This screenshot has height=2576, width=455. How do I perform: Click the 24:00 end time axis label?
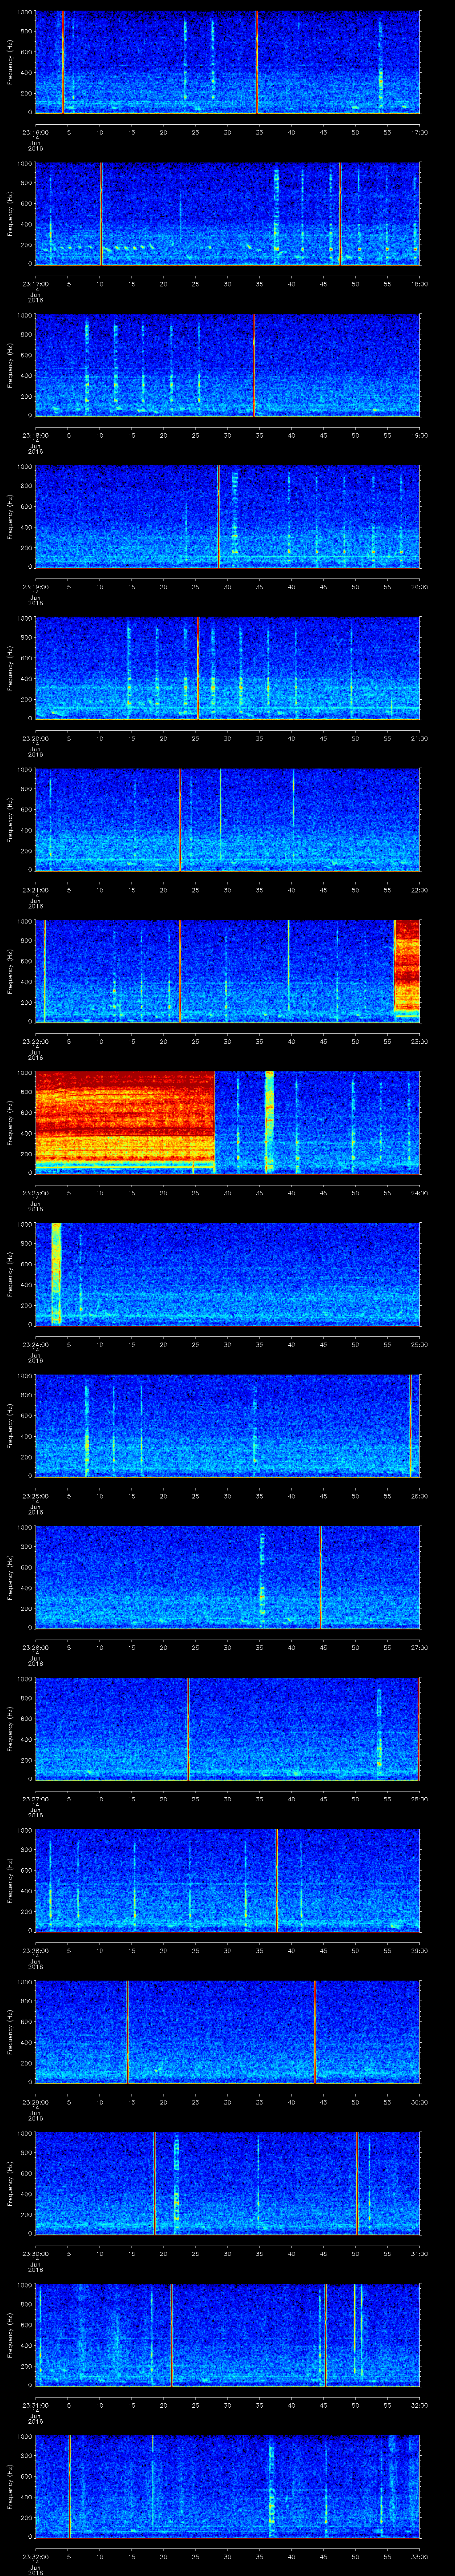click(x=419, y=1193)
